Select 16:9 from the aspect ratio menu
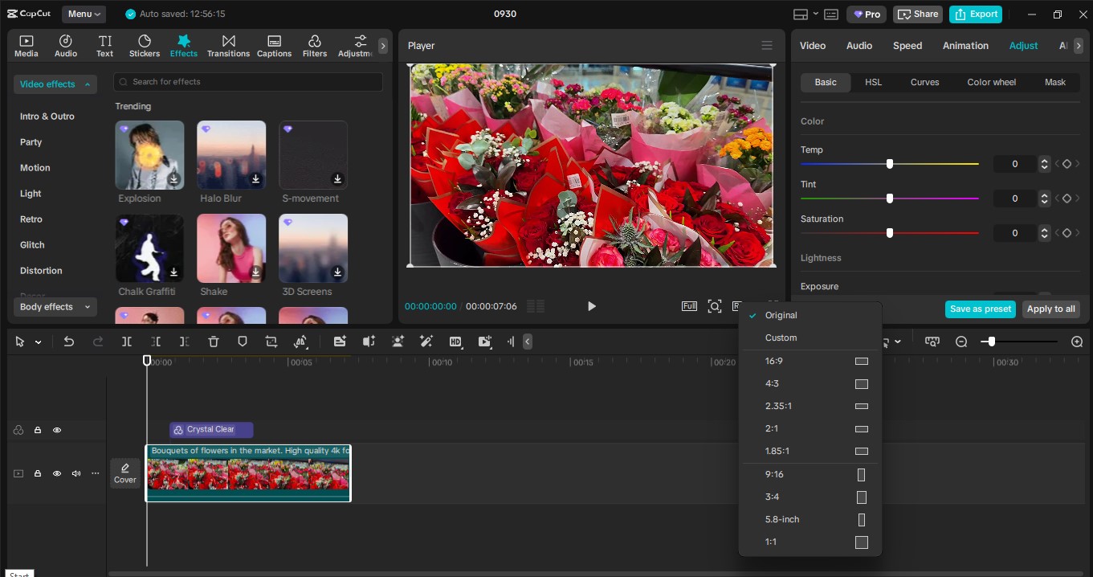Viewport: 1093px width, 577px height. pyautogui.click(x=803, y=361)
